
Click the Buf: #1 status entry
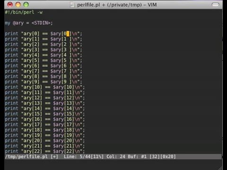tap(137, 157)
